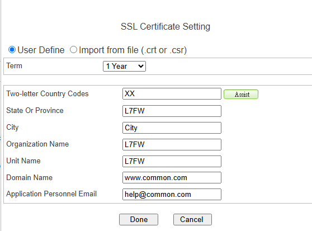
Task: Select Import from file radio option
Action: (73, 50)
